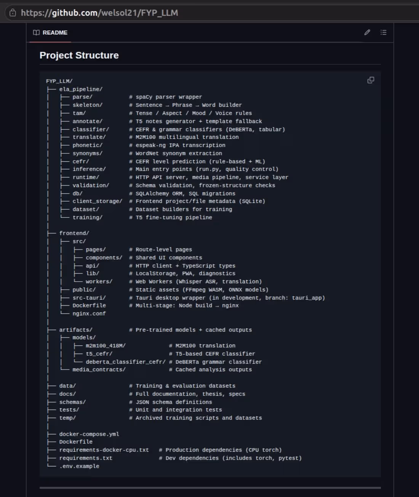The height and width of the screenshot is (497, 419).
Task: Select the tests/ directory line
Action: (x=69, y=410)
